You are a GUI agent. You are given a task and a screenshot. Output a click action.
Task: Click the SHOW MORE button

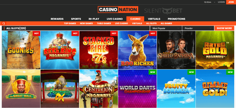tap(224, 28)
